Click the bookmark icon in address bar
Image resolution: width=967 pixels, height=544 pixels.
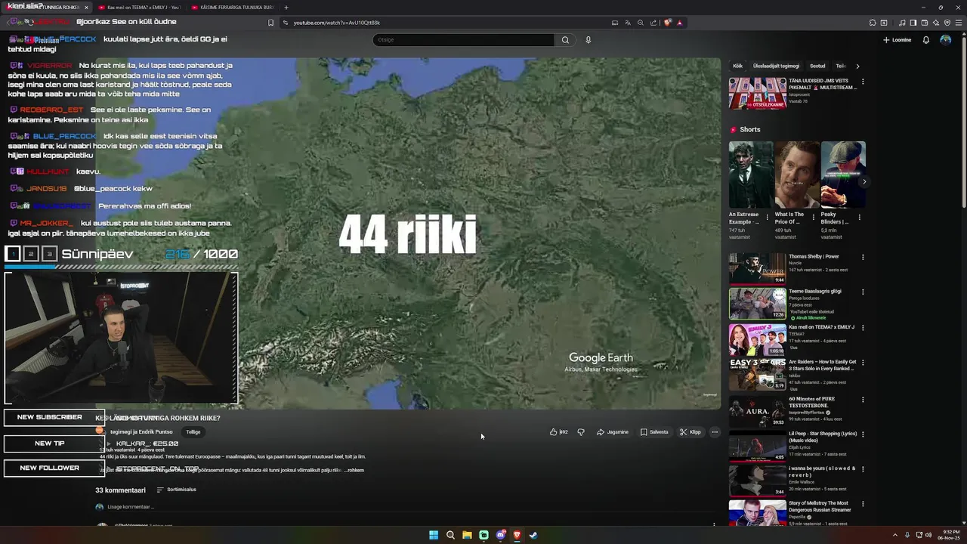click(x=270, y=23)
